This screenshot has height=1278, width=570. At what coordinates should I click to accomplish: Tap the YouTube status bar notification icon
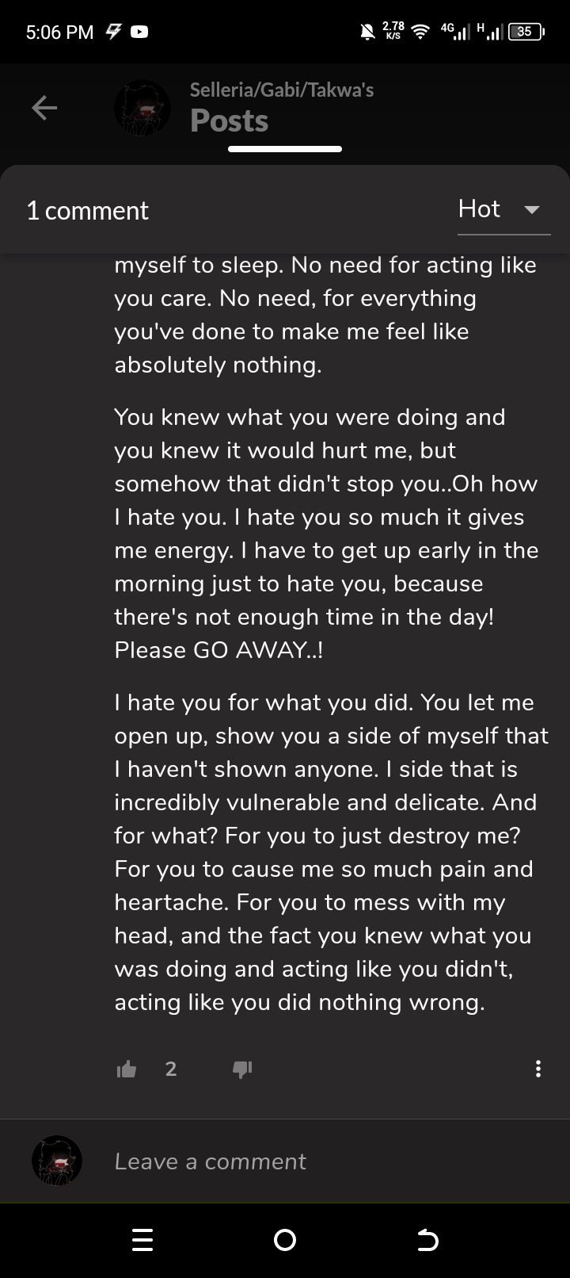coord(139,33)
